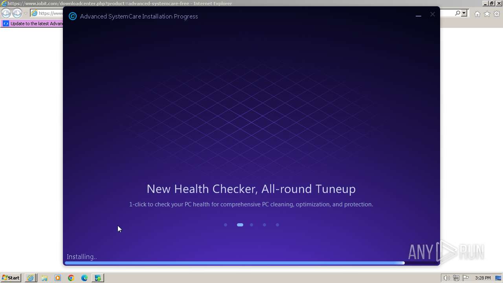Click the 3:28 PM system clock
The width and height of the screenshot is (503, 283).
click(x=483, y=278)
